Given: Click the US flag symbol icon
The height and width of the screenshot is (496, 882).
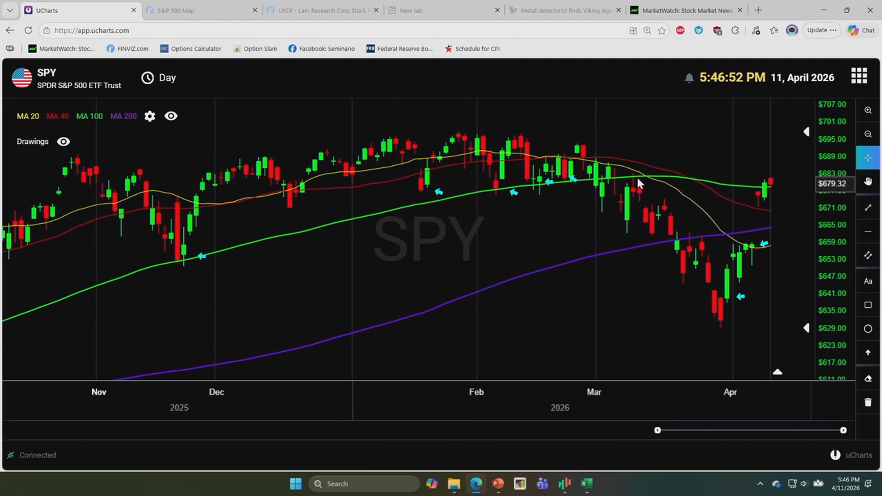Looking at the screenshot, I should tap(22, 78).
